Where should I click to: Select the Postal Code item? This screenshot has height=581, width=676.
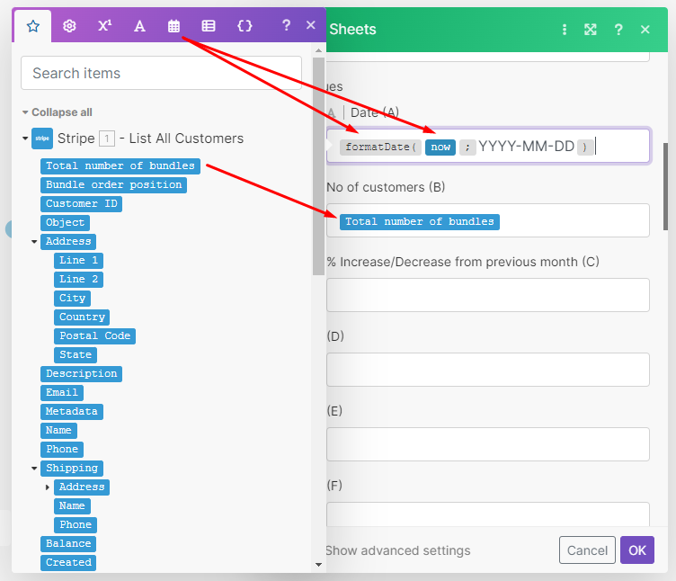(x=95, y=336)
